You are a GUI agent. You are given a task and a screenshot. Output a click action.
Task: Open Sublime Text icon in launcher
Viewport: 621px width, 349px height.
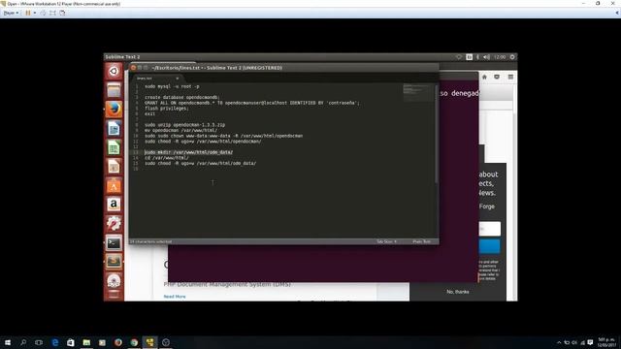point(114,262)
